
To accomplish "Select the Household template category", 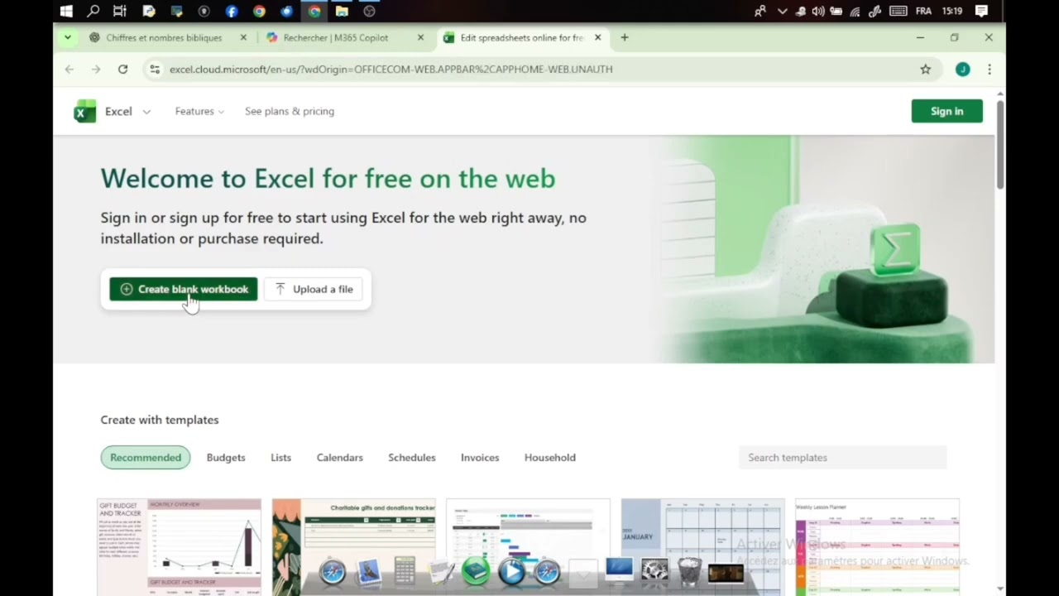I will pos(549,458).
